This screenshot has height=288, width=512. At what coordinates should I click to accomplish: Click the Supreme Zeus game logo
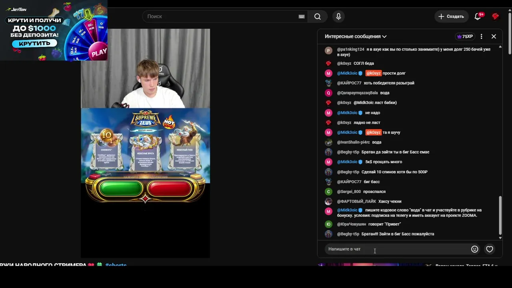146,120
